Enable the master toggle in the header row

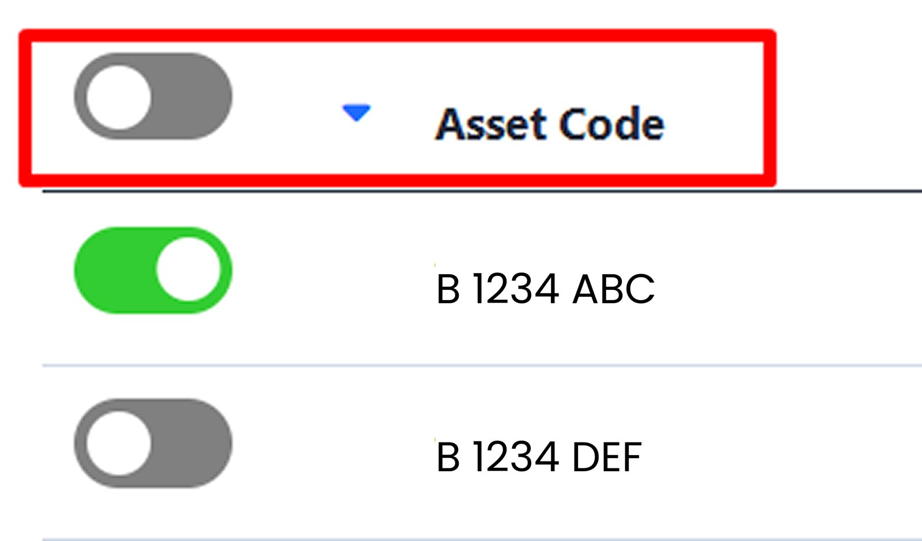[153, 96]
